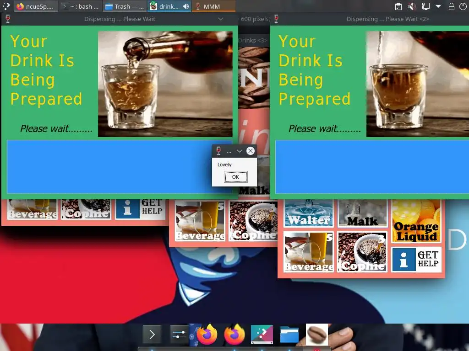Viewport: 469px width, 351px height.
Task: Click the lock screen icon
Action: click(451, 6)
